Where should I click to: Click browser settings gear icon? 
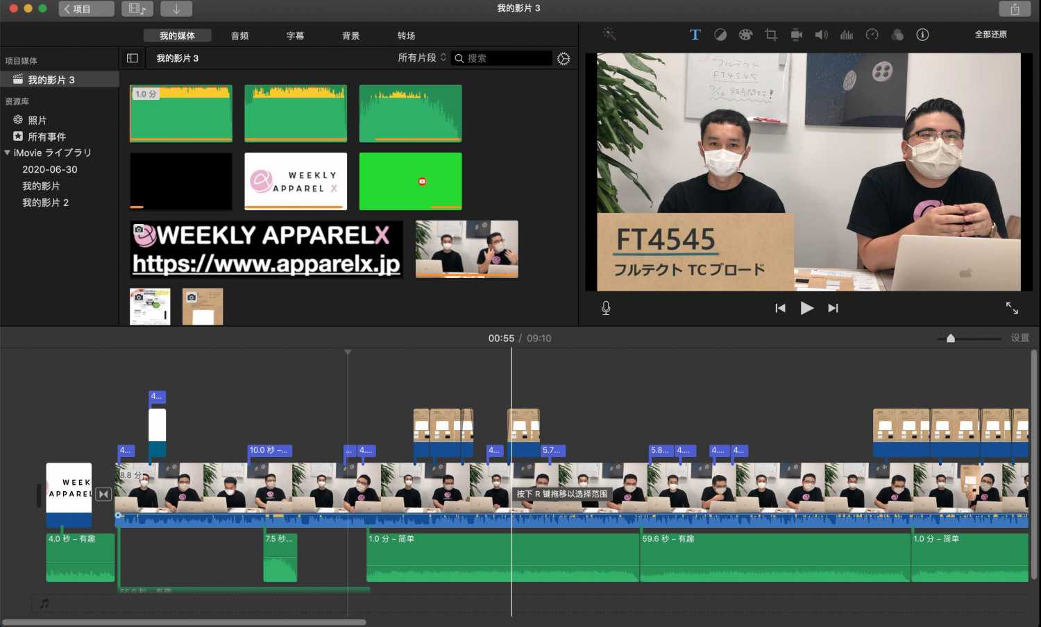point(564,59)
